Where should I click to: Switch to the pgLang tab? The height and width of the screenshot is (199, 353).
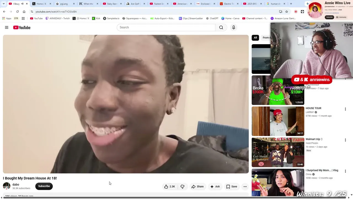tap(65, 4)
